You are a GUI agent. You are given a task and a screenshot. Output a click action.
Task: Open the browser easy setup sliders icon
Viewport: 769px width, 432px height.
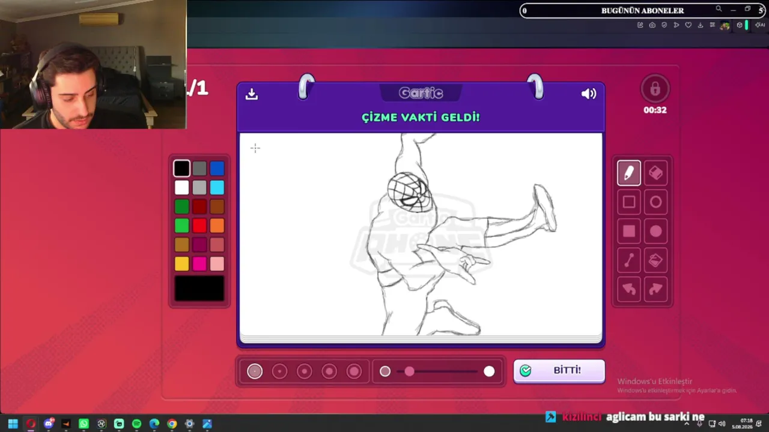pyautogui.click(x=712, y=25)
